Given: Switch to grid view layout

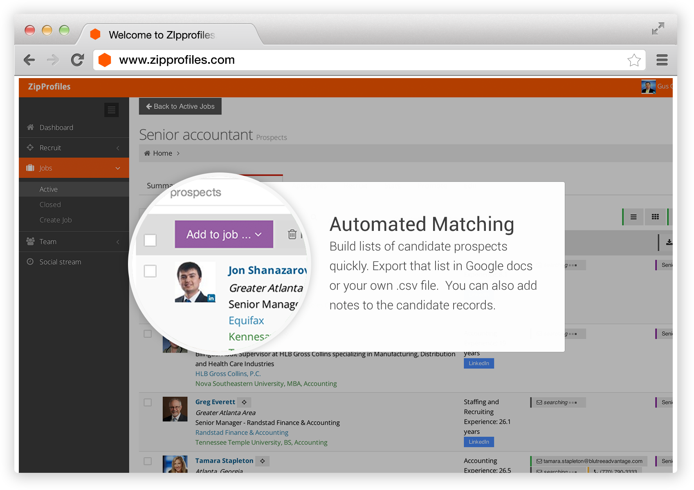Looking at the screenshot, I should tap(656, 217).
